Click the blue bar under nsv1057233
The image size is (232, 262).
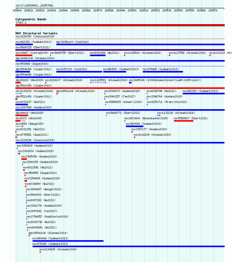pos(79,72)
